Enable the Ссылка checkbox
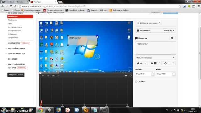The width and height of the screenshot is (201, 113). point(136,82)
